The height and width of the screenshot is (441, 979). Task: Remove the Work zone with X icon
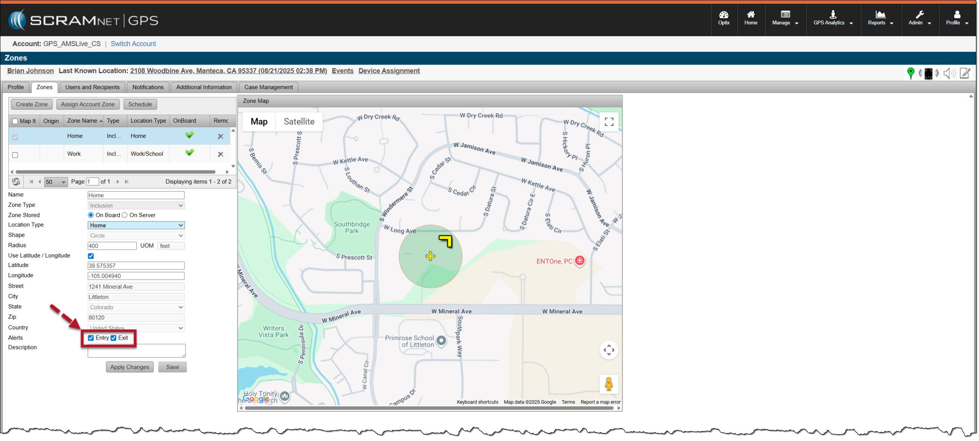point(220,154)
